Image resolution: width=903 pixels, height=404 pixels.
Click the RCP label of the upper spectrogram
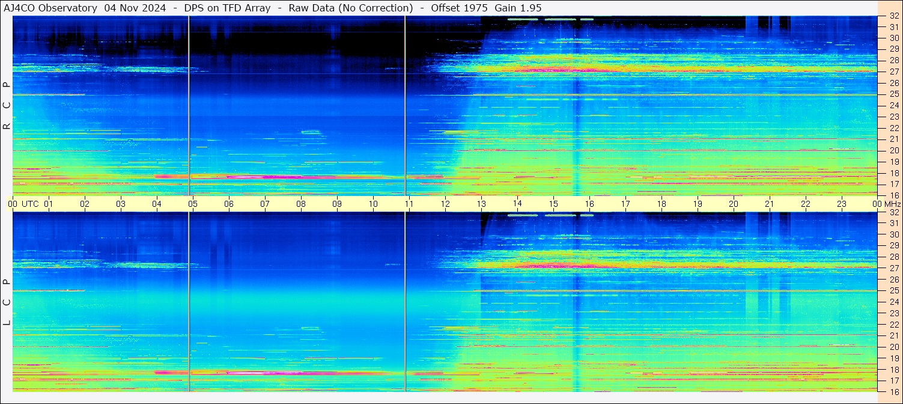[7, 106]
